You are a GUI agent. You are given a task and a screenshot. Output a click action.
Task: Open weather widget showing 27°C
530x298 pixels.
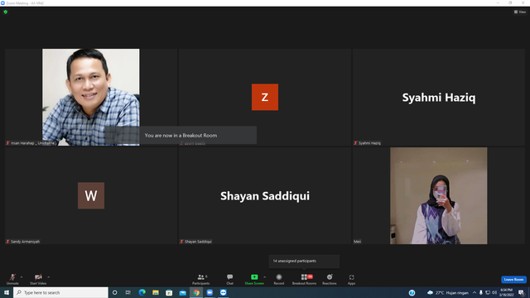[448, 293]
